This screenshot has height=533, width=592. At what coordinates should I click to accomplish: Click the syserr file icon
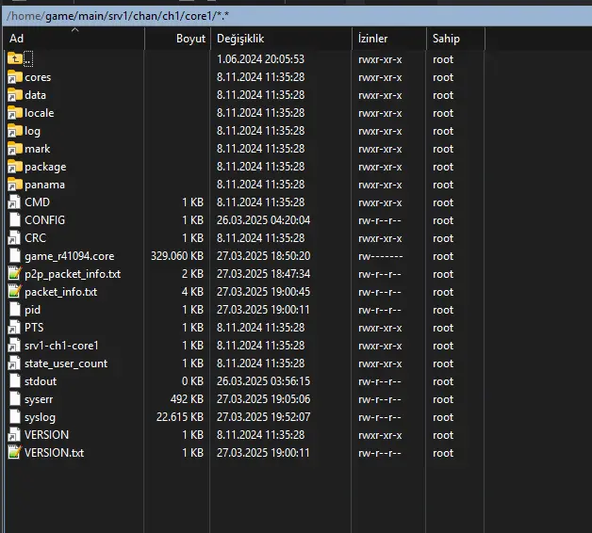click(x=14, y=399)
